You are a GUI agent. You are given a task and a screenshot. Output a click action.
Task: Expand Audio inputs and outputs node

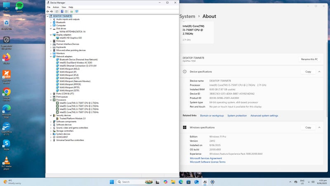click(51, 19)
